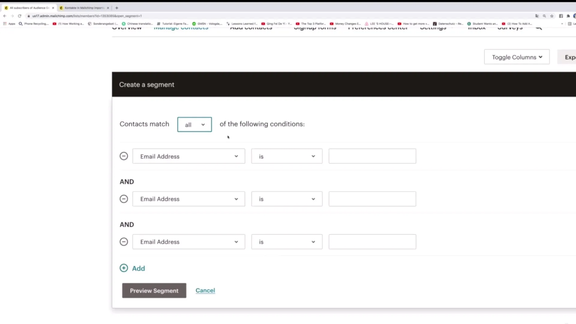Open the Sonderangebot bookmark
Viewport: 576px width, 324px height.
coord(103,24)
